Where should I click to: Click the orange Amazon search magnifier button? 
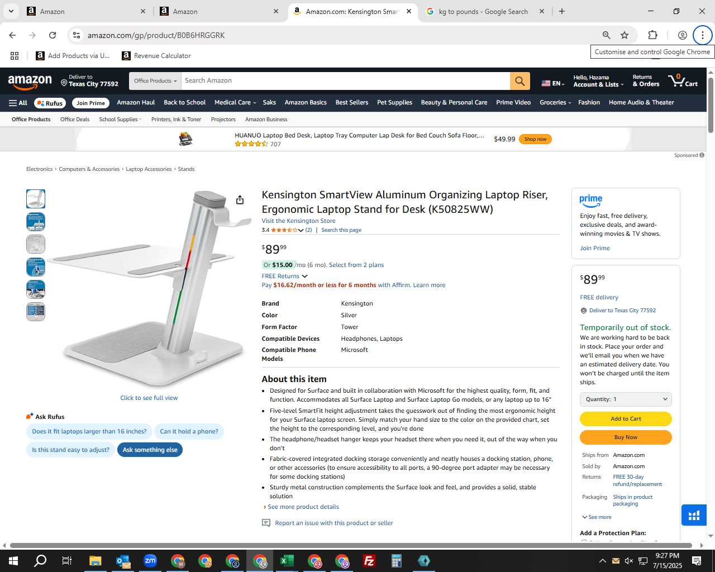[x=519, y=81]
